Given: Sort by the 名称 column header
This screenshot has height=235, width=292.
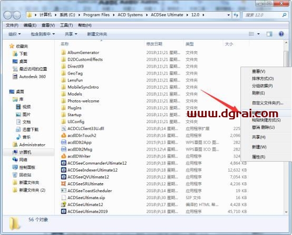Looking at the screenshot, I should (x=65, y=44).
